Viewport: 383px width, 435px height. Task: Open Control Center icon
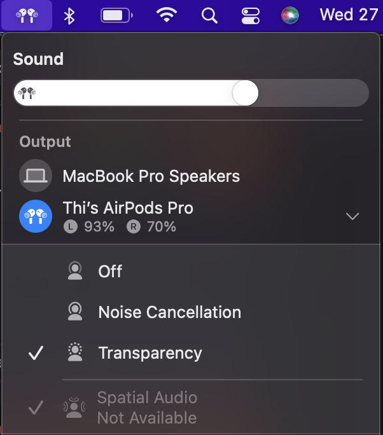pyautogui.click(x=250, y=16)
